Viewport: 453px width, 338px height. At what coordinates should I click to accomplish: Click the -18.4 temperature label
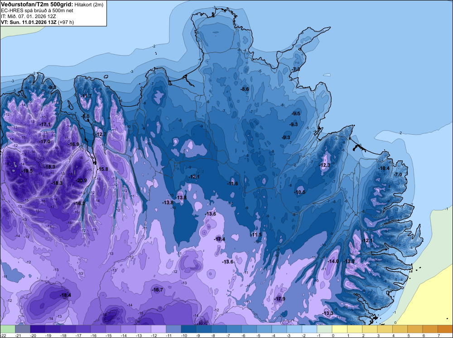(x=65, y=295)
